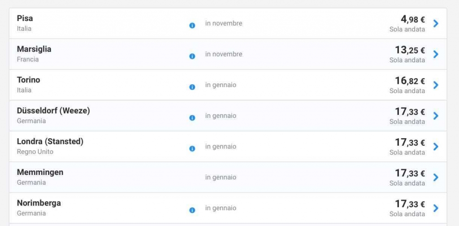
Task: Click info icon for Londra (Stansted)
Action: (x=192, y=148)
